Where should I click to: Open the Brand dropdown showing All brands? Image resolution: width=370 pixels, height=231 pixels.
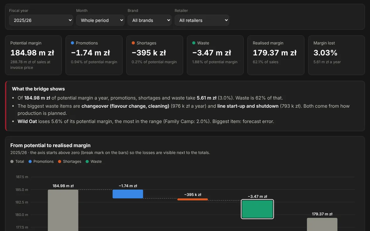(149, 20)
